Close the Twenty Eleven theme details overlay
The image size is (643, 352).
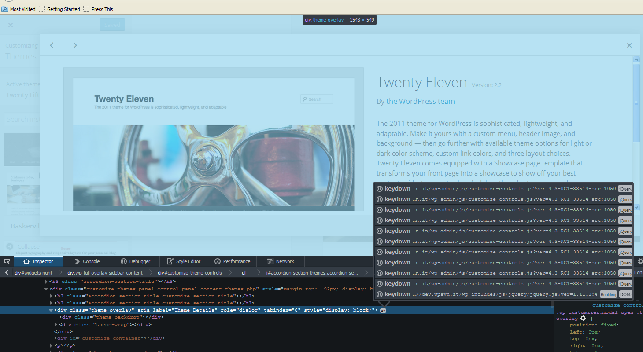(629, 45)
